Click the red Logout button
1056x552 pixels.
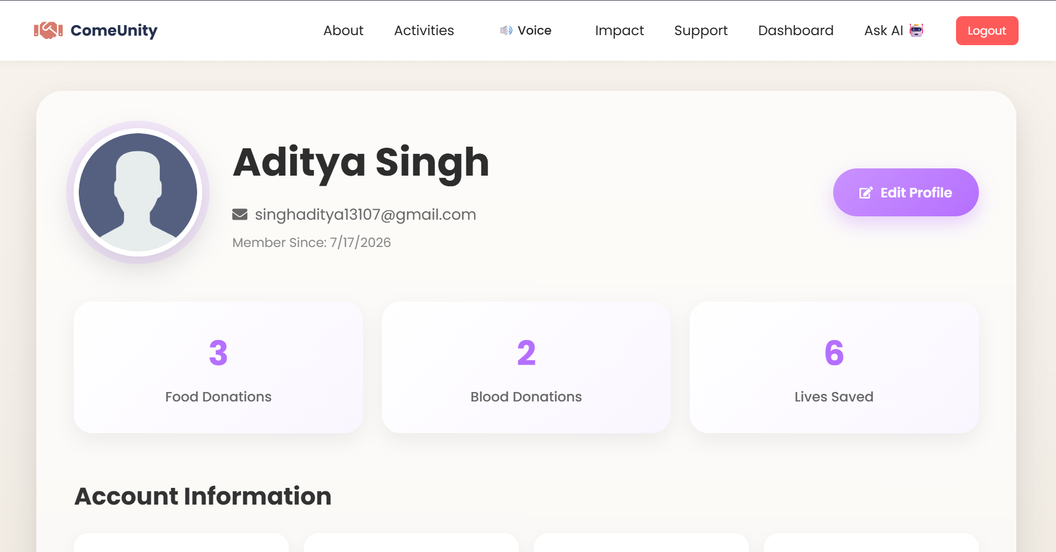coord(987,31)
